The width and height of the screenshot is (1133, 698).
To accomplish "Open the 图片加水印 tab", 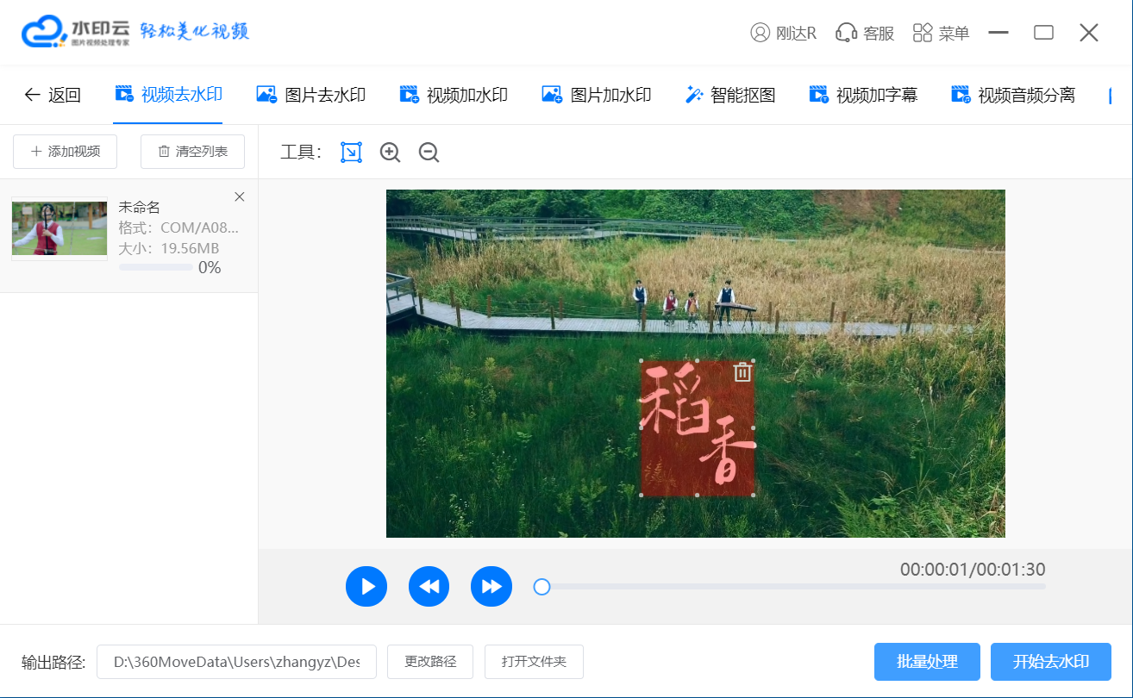I will (597, 95).
